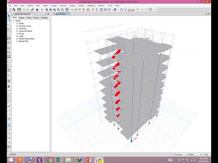Click the pencil edit icon in toolbar

32,10
